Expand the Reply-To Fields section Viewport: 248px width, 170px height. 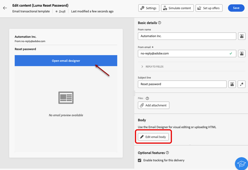[142, 67]
